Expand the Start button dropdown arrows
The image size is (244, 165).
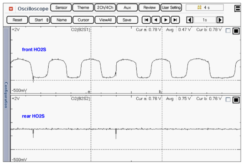pos(48,20)
